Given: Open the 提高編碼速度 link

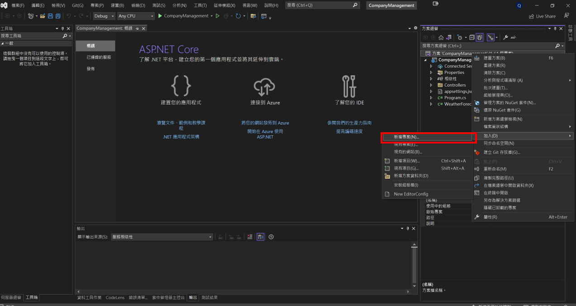Looking at the screenshot, I should 349,131.
